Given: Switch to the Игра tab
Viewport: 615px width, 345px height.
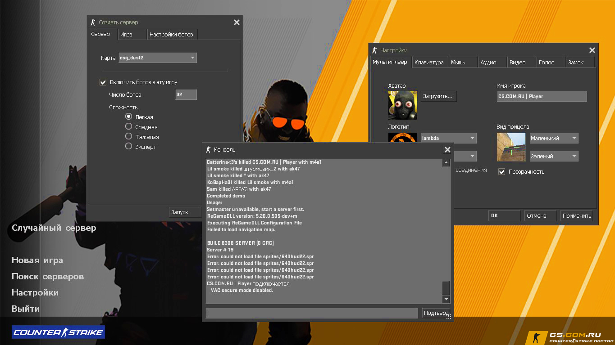Looking at the screenshot, I should point(132,35).
